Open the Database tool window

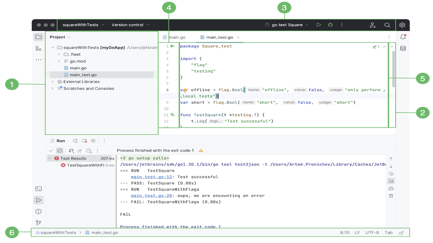click(x=403, y=48)
